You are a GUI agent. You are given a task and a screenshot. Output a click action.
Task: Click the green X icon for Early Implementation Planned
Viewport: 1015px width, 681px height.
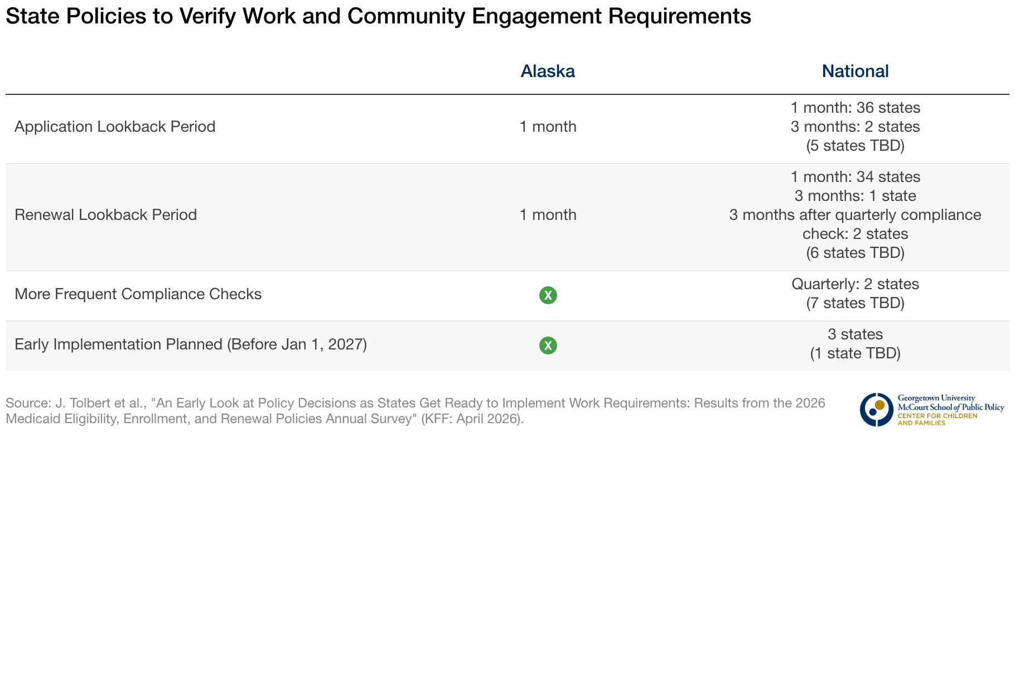pyautogui.click(x=548, y=346)
